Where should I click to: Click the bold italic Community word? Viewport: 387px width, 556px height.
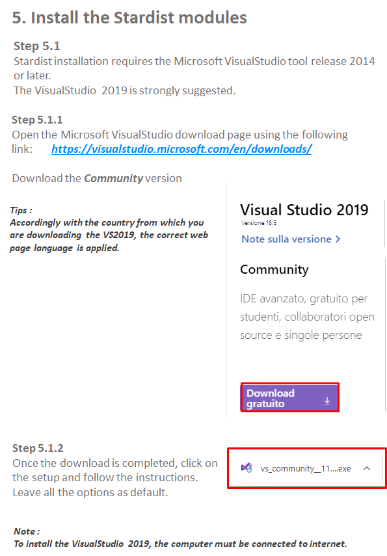[x=114, y=178]
